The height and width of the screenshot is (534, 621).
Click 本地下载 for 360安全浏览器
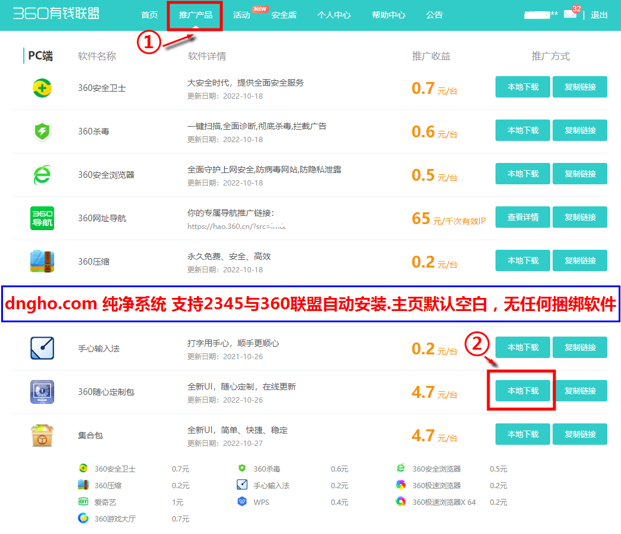point(523,174)
